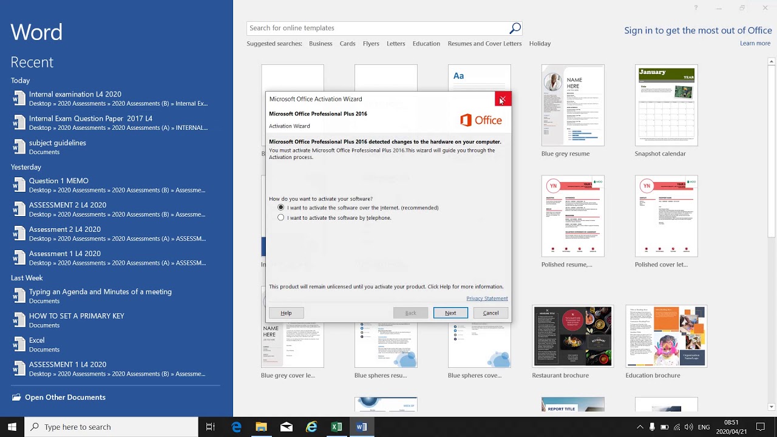Open ASSESSMENT 2 L4 2020 uppercase document
This screenshot has height=437, width=777.
tap(115, 209)
